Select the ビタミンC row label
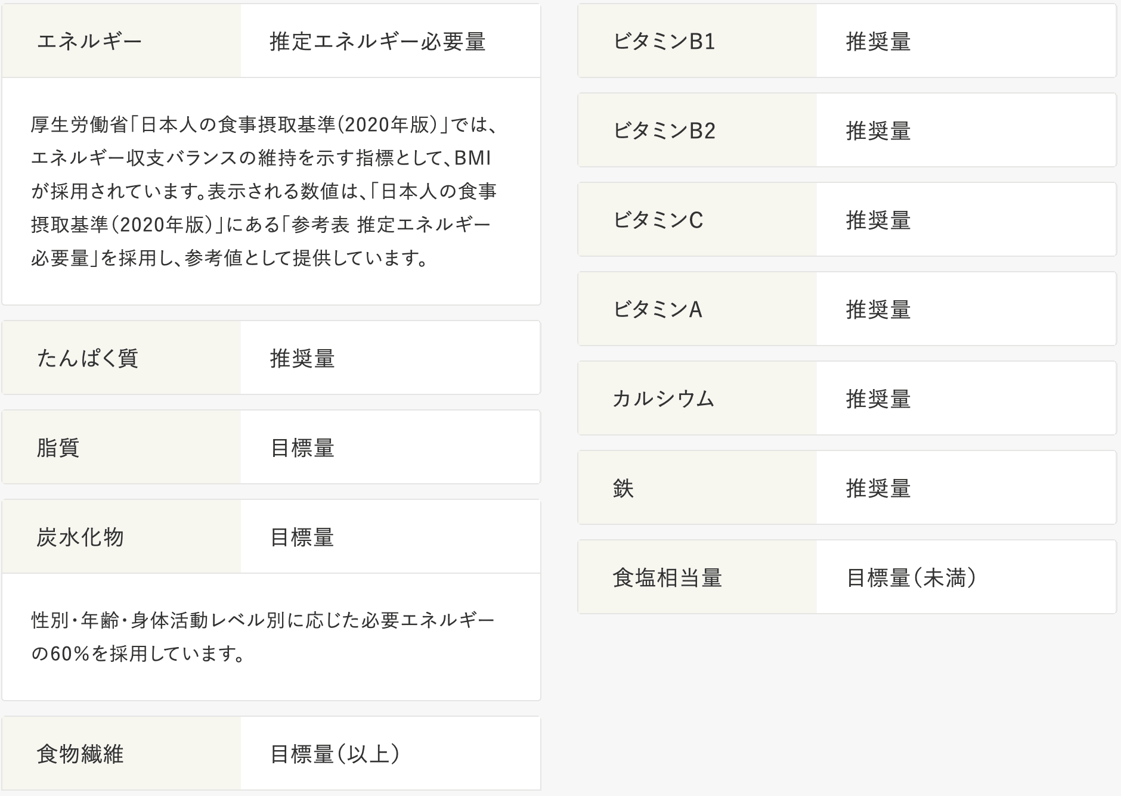The height and width of the screenshot is (796, 1121). [658, 220]
